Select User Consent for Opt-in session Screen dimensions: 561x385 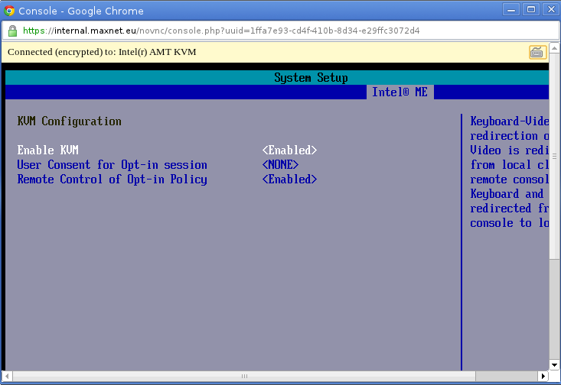click(112, 165)
